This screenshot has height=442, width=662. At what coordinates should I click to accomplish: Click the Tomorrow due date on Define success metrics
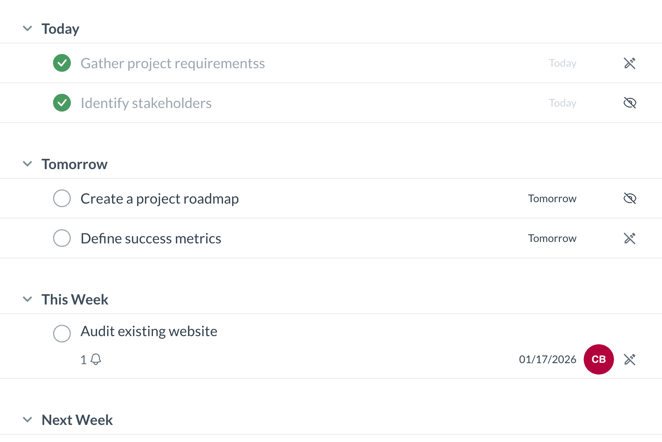(552, 238)
